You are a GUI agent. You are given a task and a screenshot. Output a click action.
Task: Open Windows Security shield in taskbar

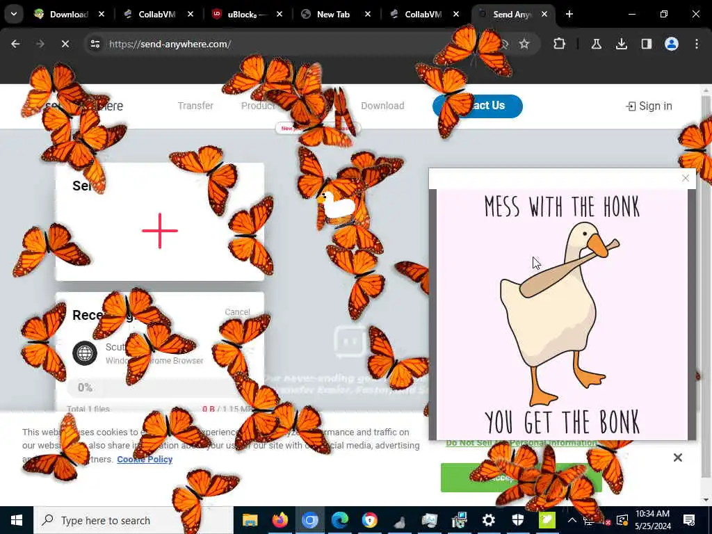(x=518, y=520)
